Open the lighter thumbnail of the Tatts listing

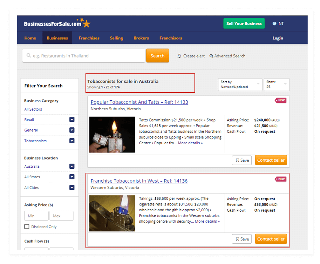pyautogui.click(x=112, y=134)
